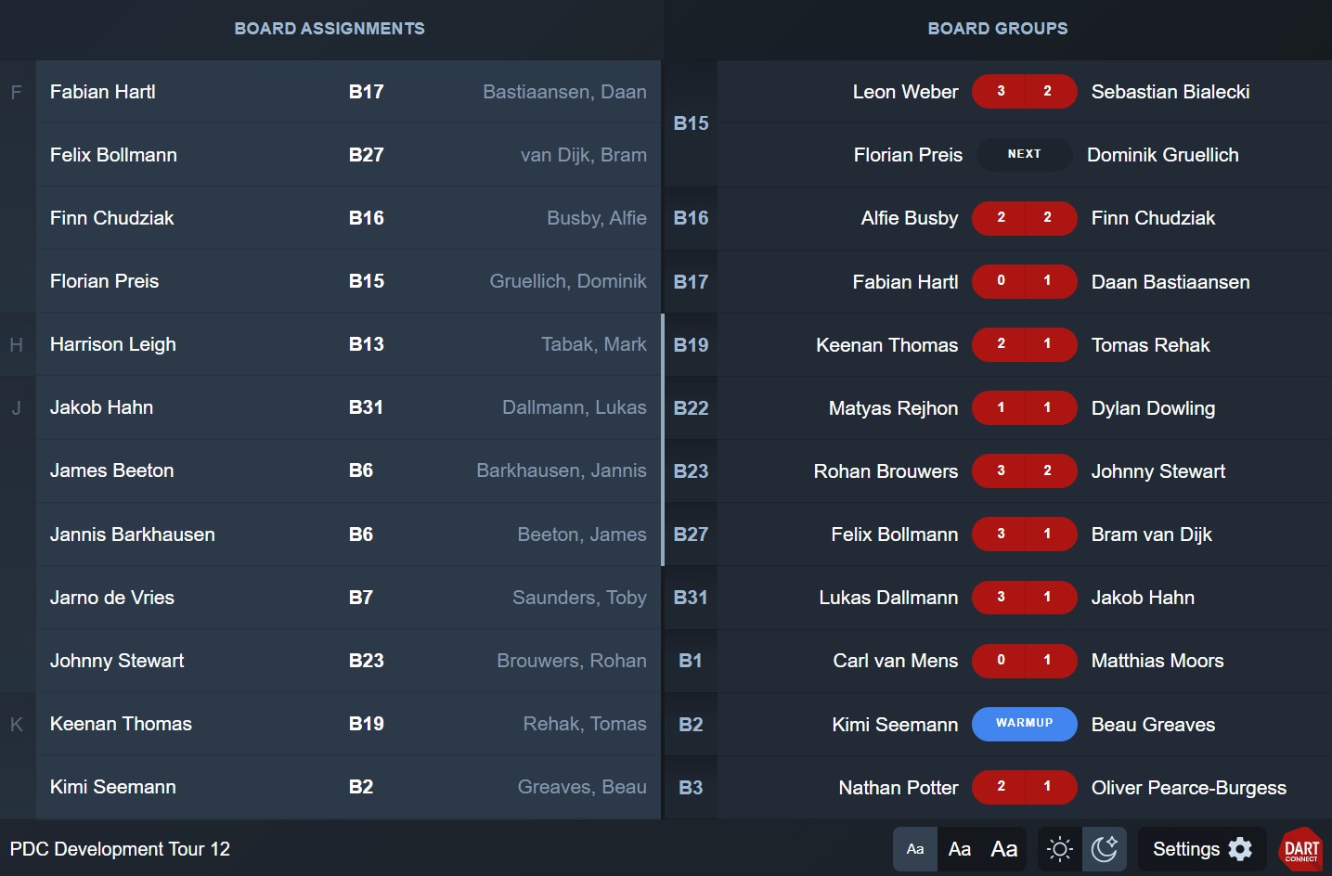
Task: Open the DartConnect logo icon
Action: [x=1301, y=849]
